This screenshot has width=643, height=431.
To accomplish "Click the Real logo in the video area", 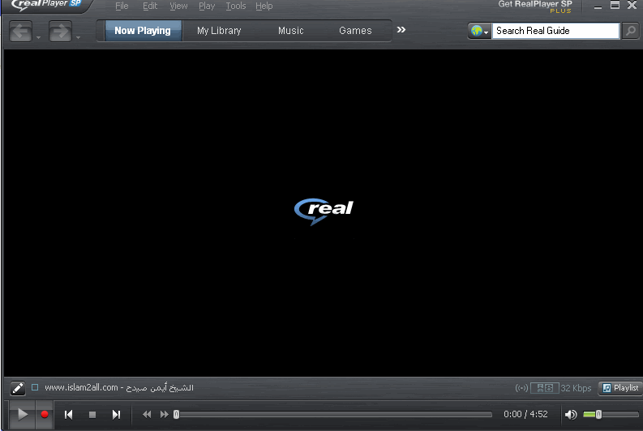I will click(324, 211).
